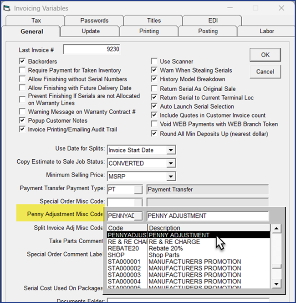Open lookup button next to PT payment type

(x=139, y=189)
